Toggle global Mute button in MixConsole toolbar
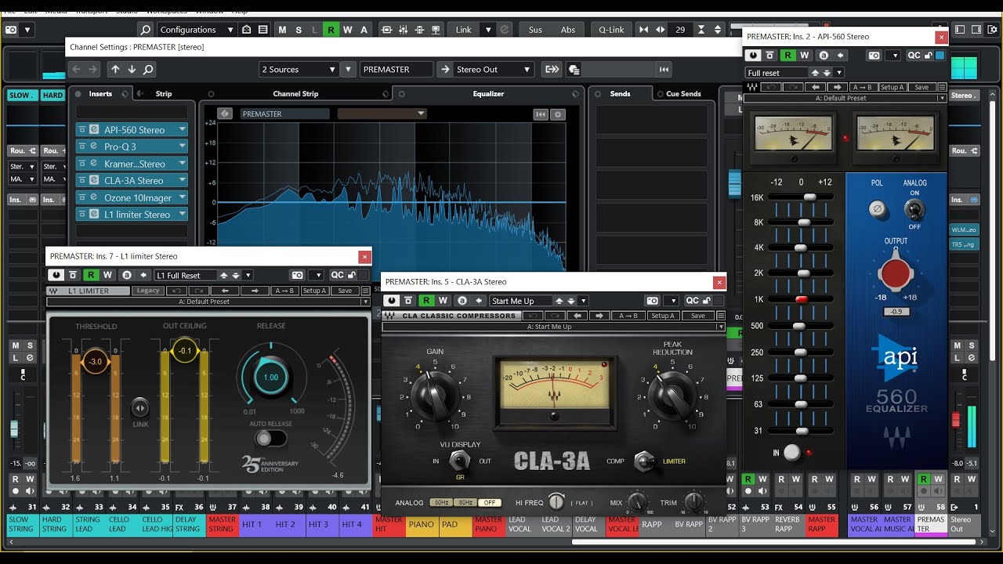This screenshot has width=1003, height=564. click(282, 30)
